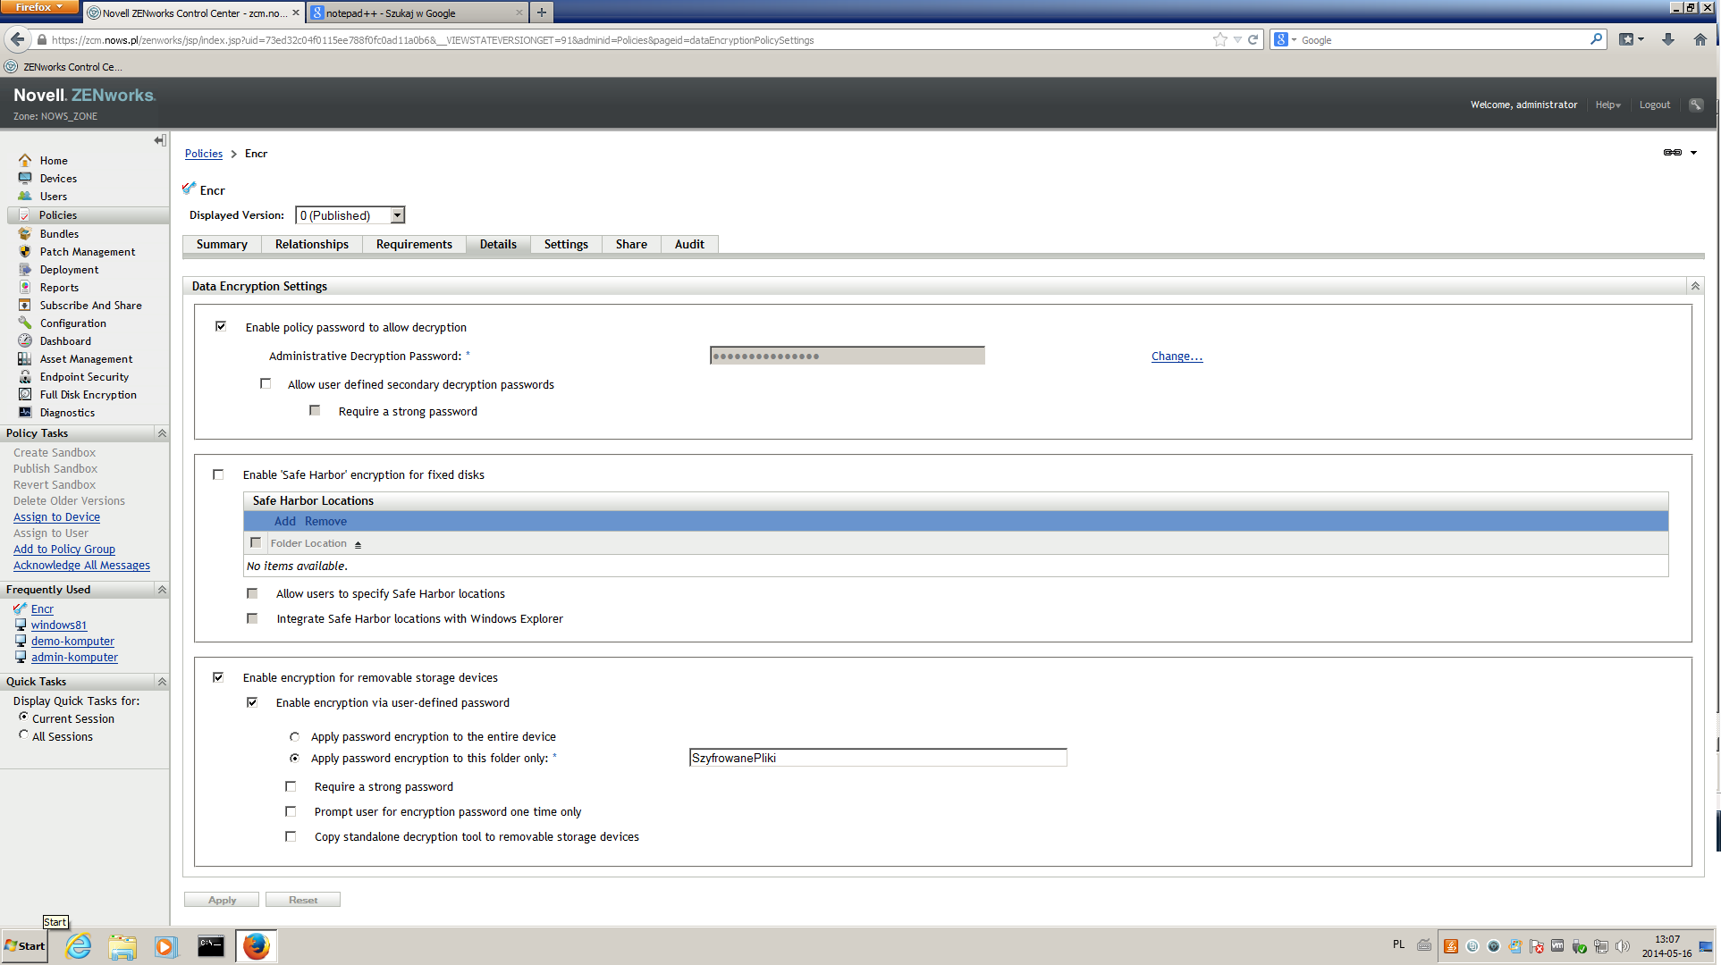This screenshot has width=1721, height=965.
Task: Click the search icon next to Logout
Action: pos(1695,105)
